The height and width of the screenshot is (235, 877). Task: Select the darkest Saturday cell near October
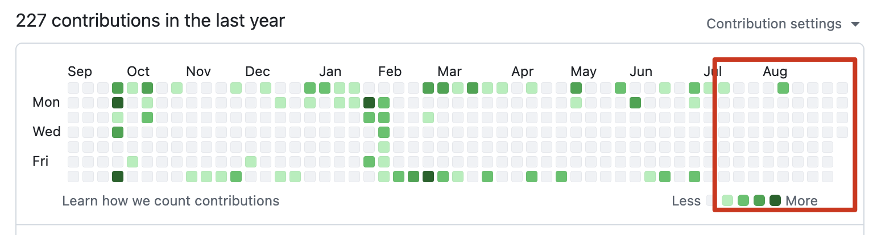pyautogui.click(x=118, y=177)
